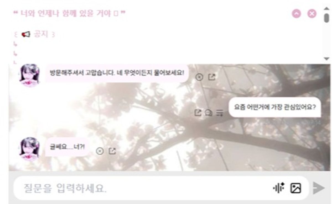Collapse the header with the pink chevron-up icon
This screenshot has height=204, width=332.
[296, 14]
